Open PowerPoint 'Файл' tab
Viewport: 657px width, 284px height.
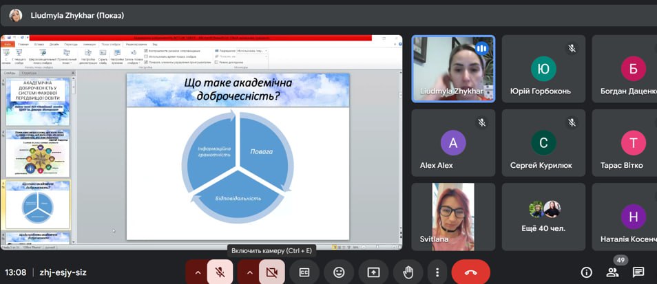click(8, 44)
